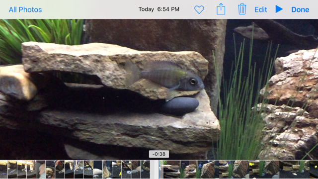Delete the video using the trash icon

pos(242,9)
